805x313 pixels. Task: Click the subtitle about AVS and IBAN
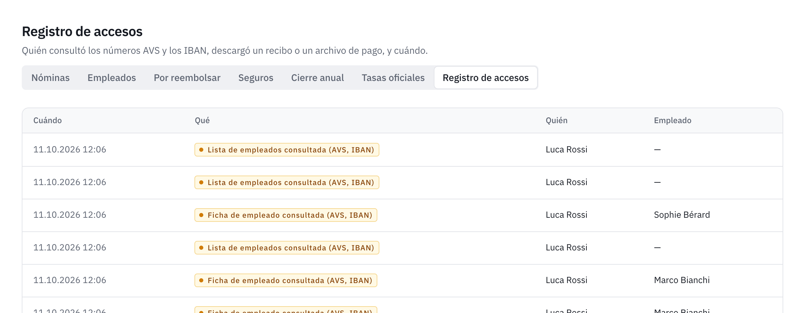pyautogui.click(x=225, y=51)
